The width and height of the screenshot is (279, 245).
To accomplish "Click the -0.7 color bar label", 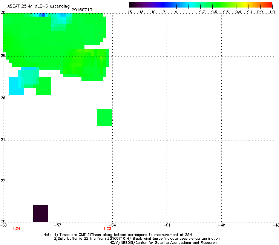I will tap(201, 12).
